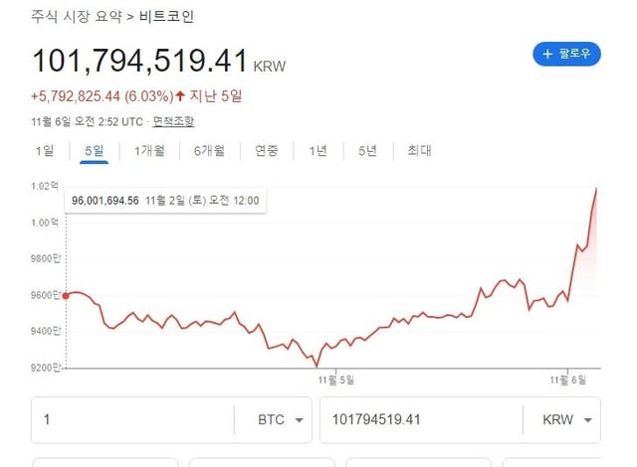Screen dimensions: 637x467
Task: Select the 5일 range tab
Action: (x=94, y=151)
